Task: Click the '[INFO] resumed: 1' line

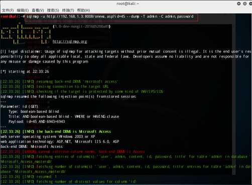Action: coord(29,176)
